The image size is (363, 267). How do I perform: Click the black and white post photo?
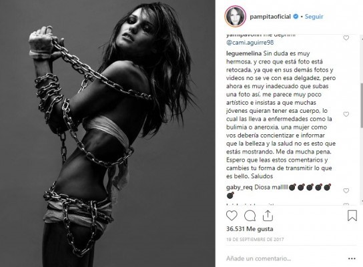tap(107, 133)
